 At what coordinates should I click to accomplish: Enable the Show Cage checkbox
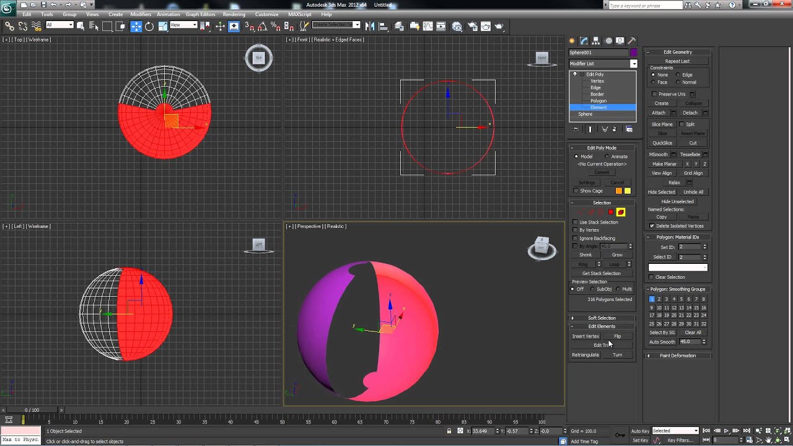(x=576, y=191)
